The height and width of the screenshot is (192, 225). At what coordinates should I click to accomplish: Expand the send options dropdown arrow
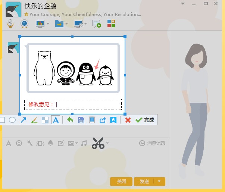click(x=159, y=182)
